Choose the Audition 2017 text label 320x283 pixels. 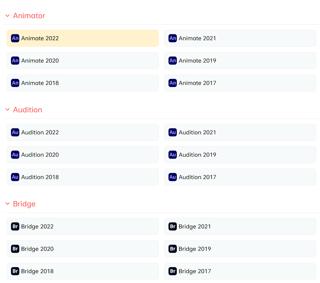[x=197, y=177]
